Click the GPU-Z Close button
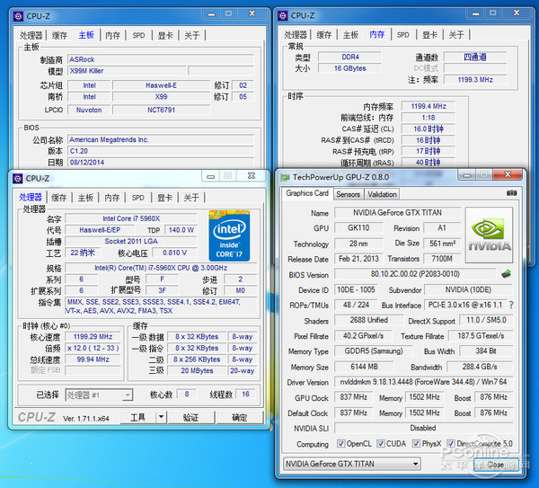This screenshot has width=539, height=488. pos(490,465)
